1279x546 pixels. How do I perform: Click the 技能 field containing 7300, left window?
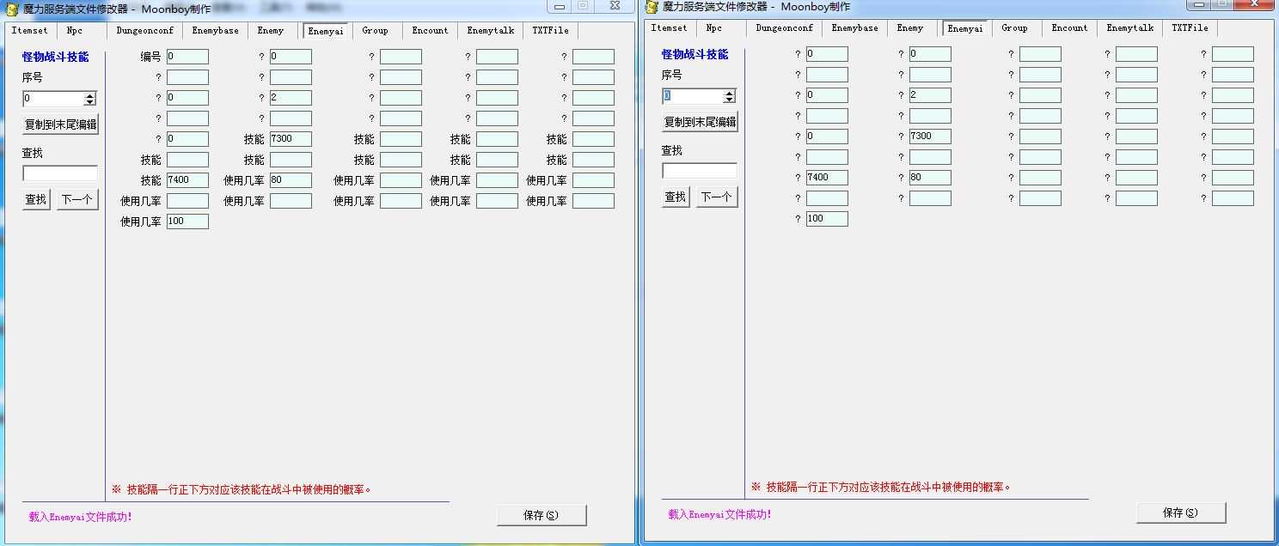click(x=291, y=139)
